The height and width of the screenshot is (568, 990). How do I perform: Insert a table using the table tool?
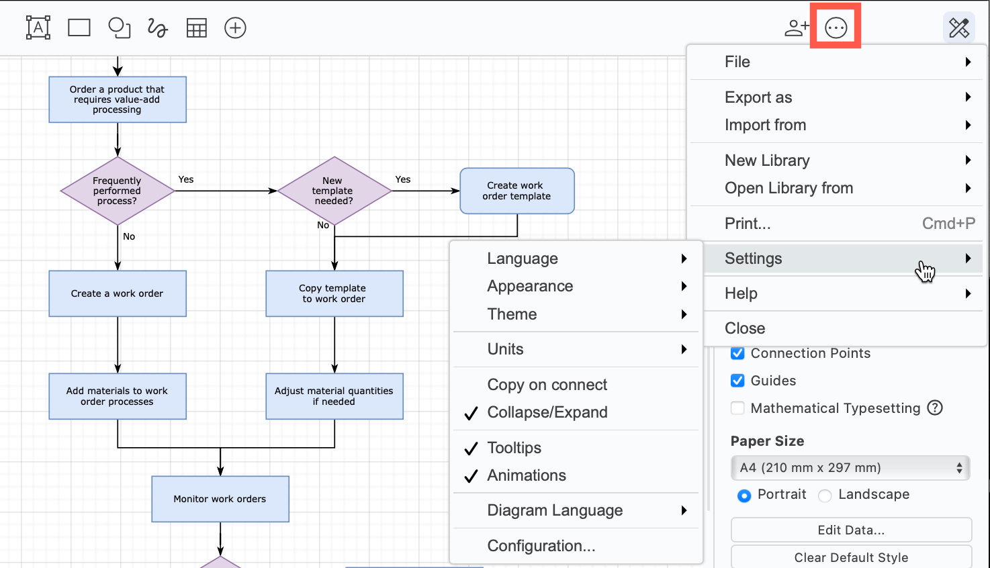click(x=196, y=28)
